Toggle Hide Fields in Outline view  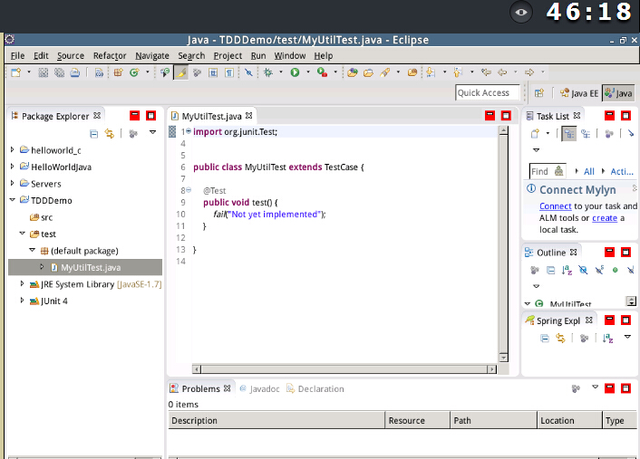click(583, 270)
